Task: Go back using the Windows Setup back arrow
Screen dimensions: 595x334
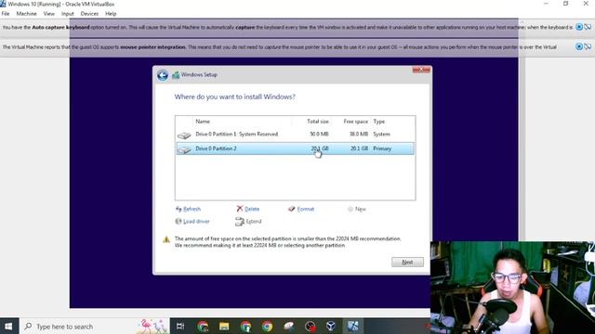Action: coord(163,75)
